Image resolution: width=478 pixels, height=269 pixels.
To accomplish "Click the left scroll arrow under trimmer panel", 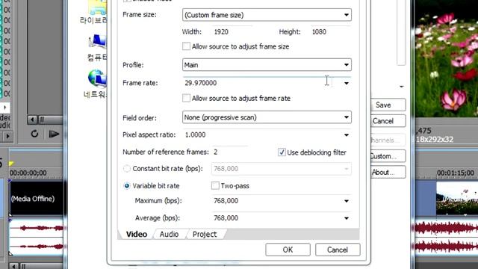I will [x=32, y=120].
